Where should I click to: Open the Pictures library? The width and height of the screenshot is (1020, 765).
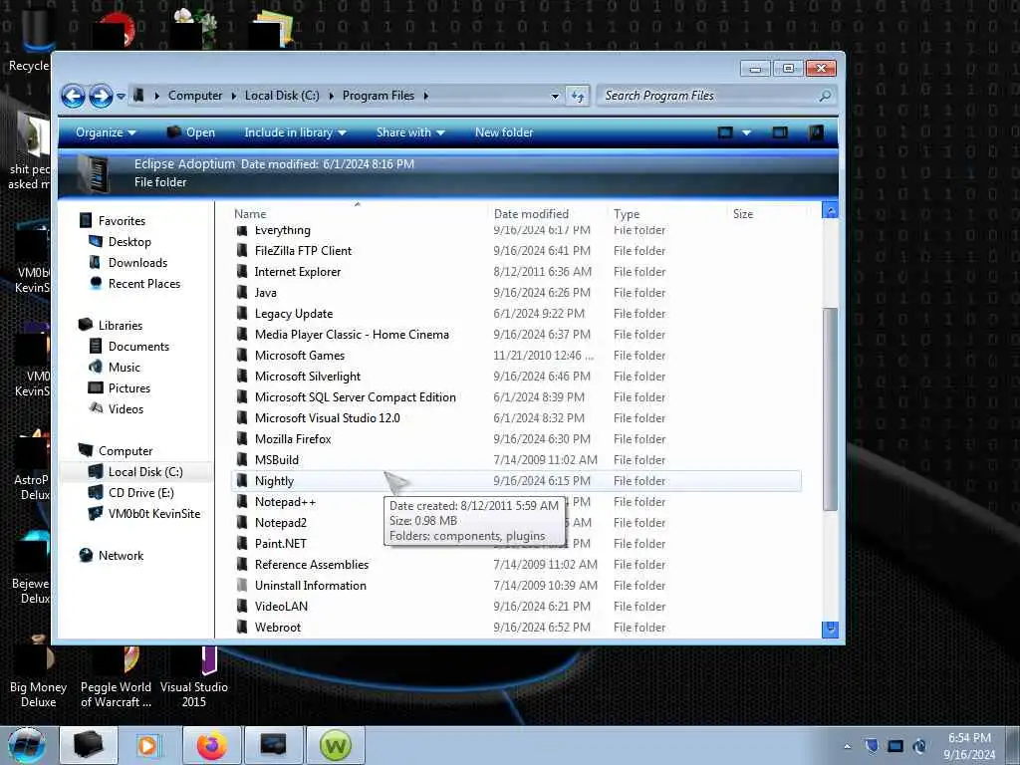129,388
